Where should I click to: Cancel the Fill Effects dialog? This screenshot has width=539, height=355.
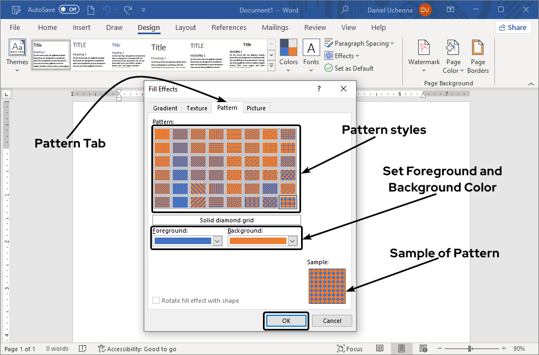click(332, 321)
